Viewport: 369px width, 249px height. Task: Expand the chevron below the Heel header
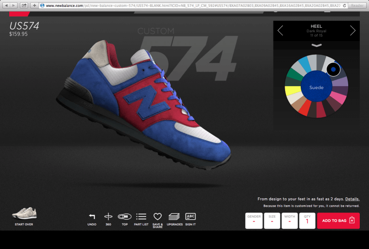(316, 45)
